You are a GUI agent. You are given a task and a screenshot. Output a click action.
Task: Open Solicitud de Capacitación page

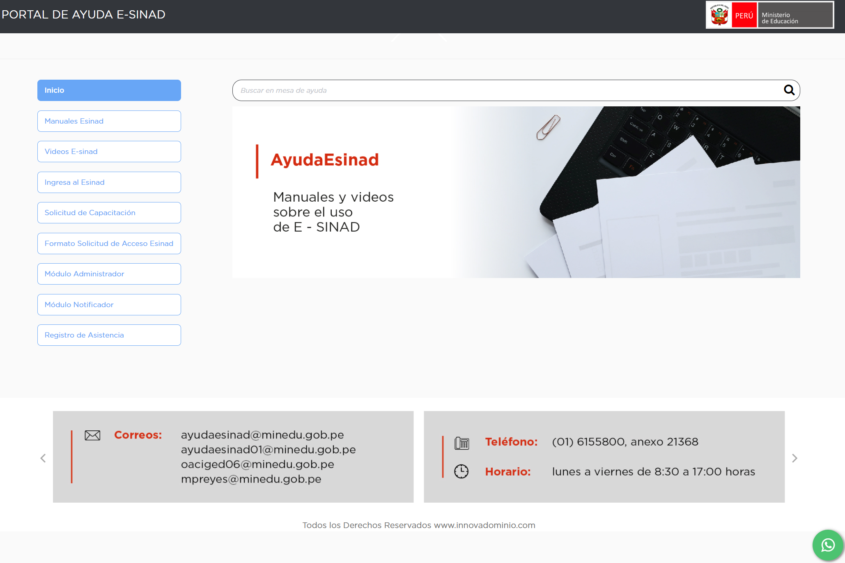tap(109, 212)
